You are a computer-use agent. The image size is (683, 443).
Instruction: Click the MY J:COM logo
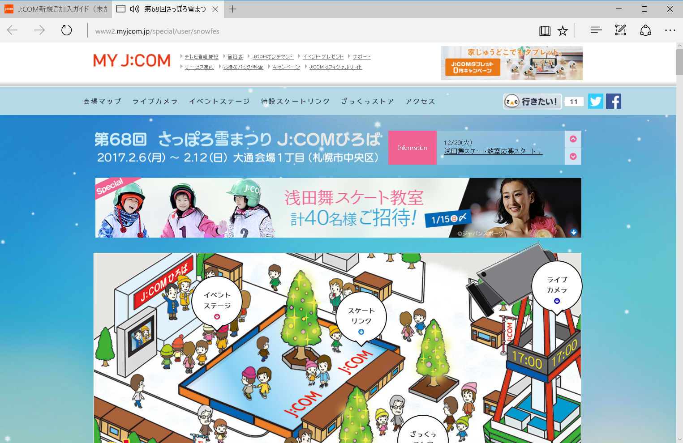(x=132, y=60)
